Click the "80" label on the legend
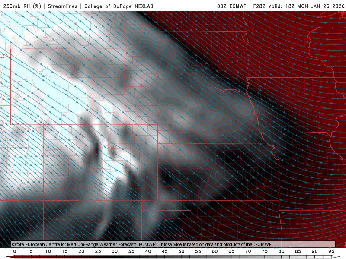This screenshot has width=346, height=259. 281,251
